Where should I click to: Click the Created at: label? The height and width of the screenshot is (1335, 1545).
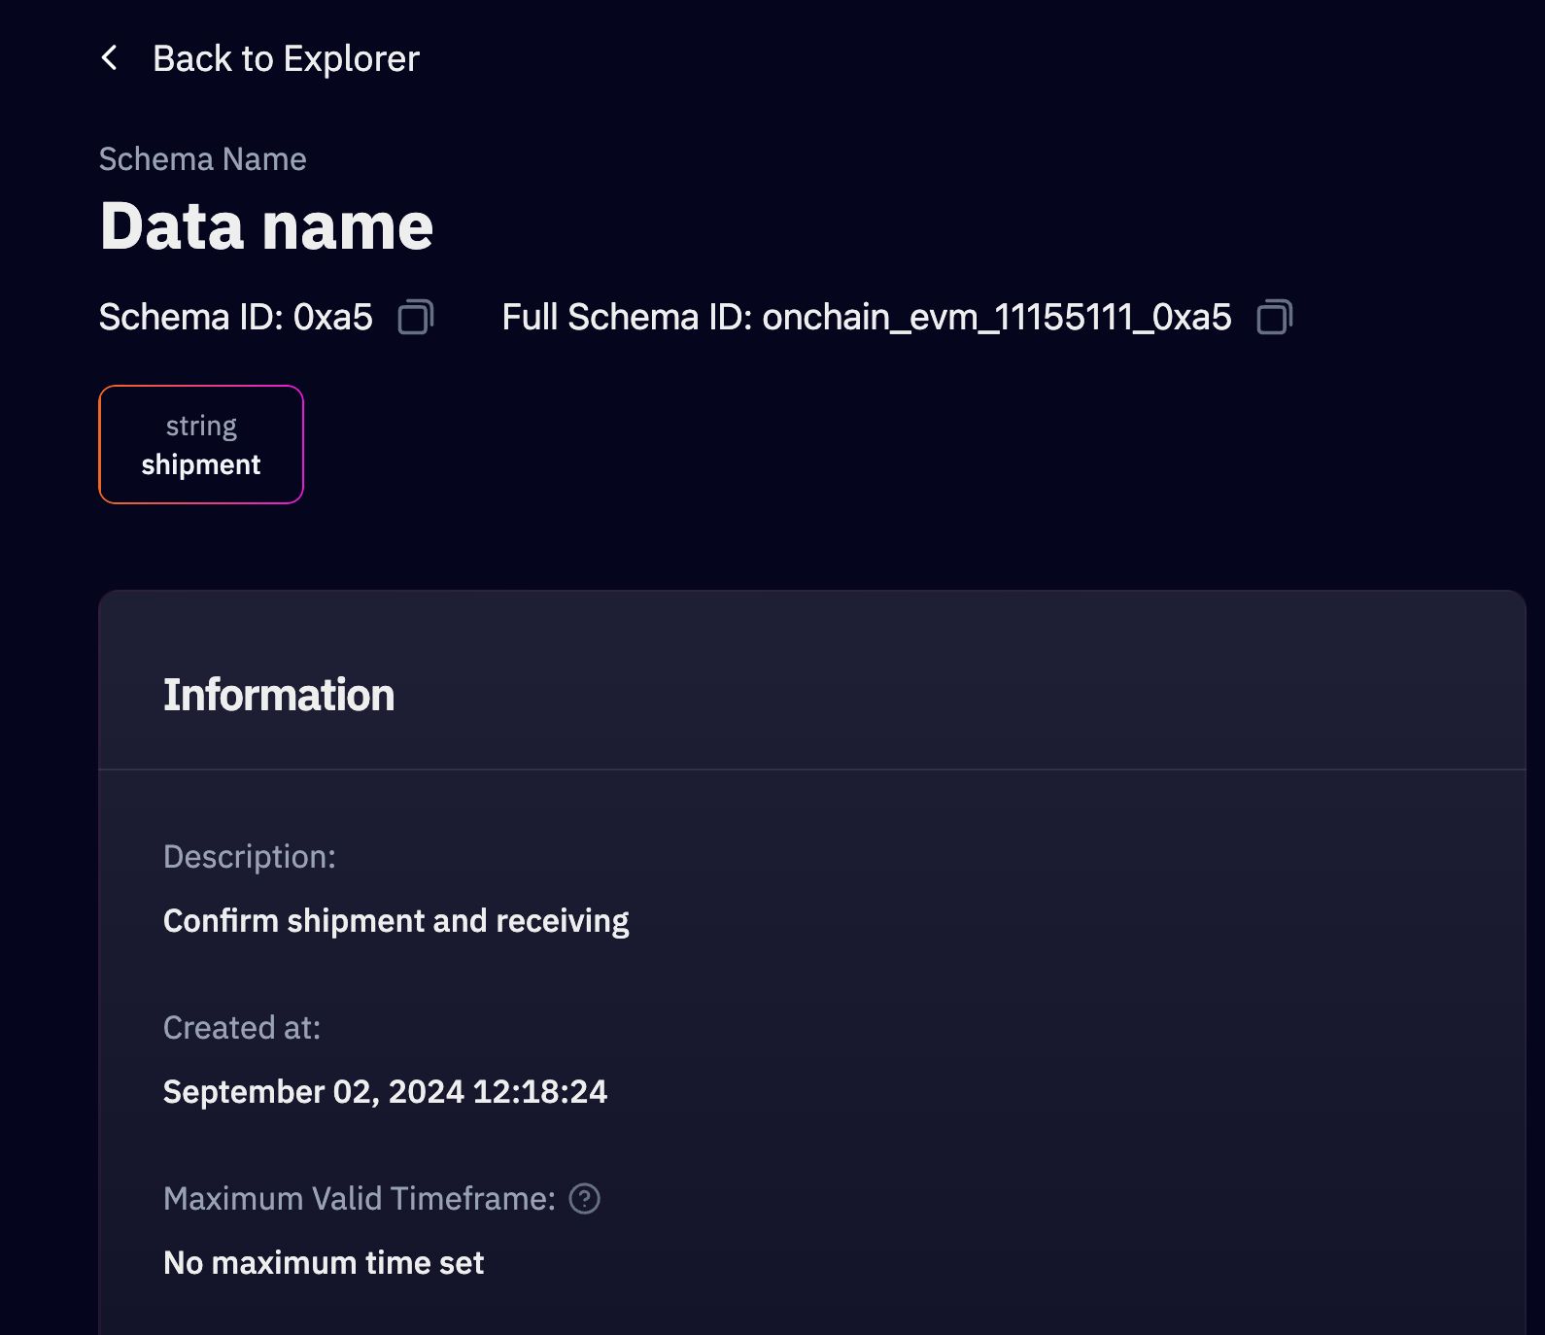tap(242, 1028)
